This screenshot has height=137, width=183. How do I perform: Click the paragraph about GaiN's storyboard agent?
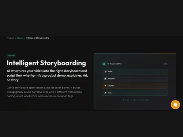(45, 92)
